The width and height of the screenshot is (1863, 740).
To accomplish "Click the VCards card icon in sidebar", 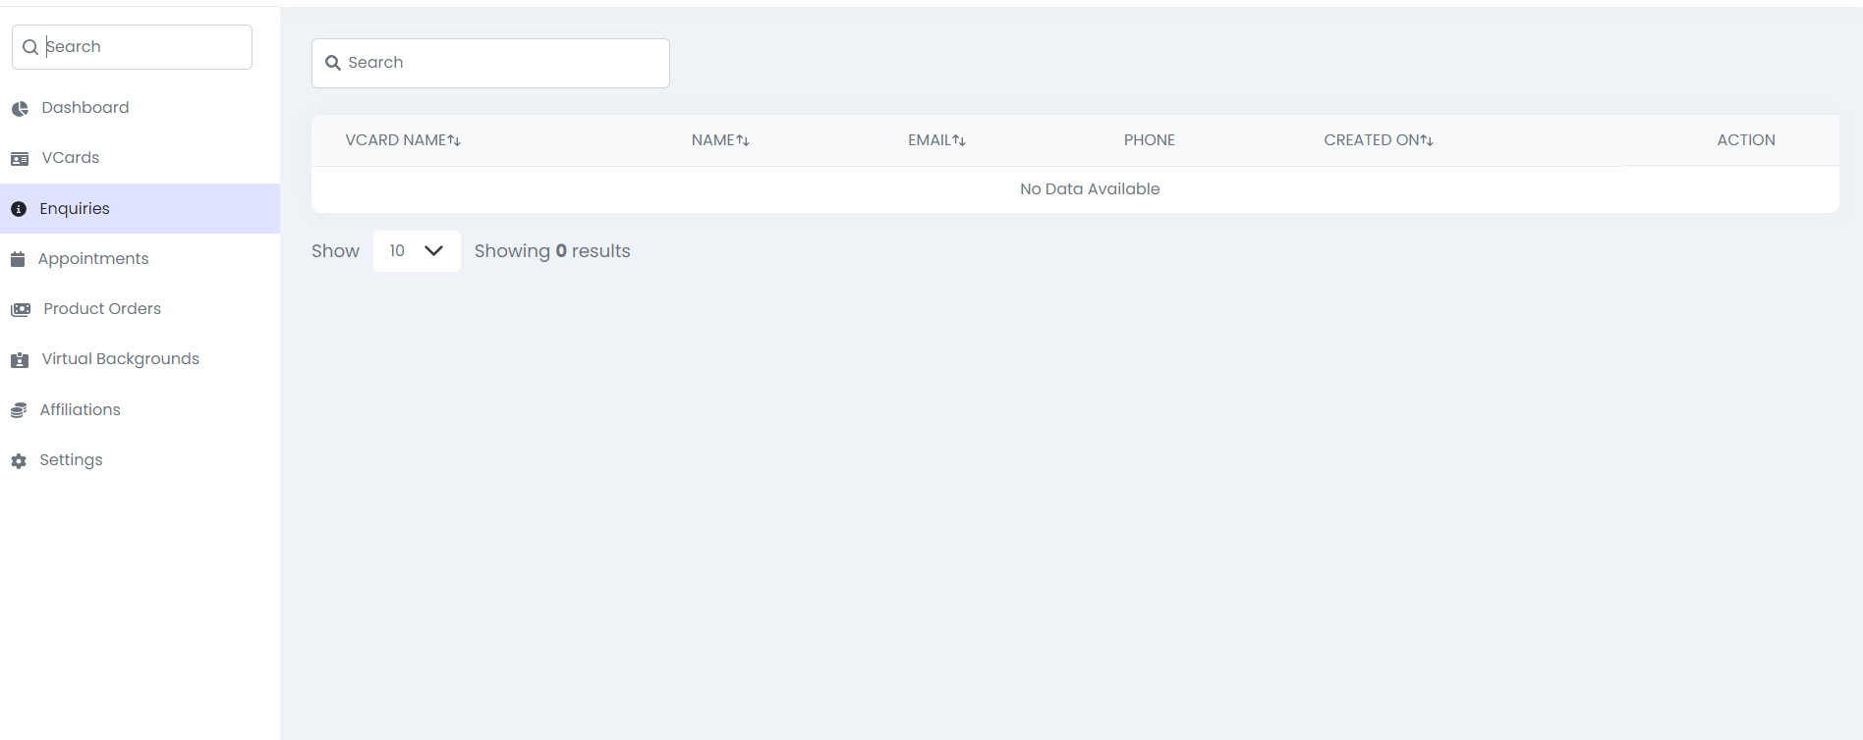I will (20, 159).
